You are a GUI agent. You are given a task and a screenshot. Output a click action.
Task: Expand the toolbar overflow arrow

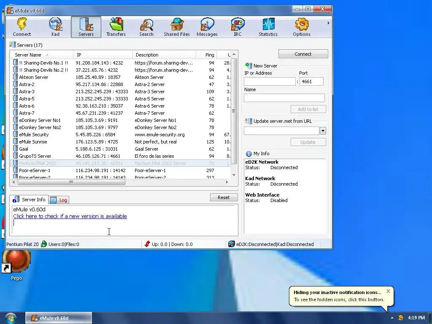click(328, 23)
